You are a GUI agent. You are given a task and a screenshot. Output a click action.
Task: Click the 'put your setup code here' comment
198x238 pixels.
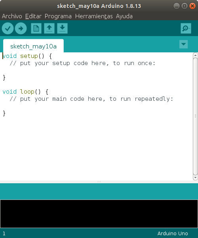[82, 63]
